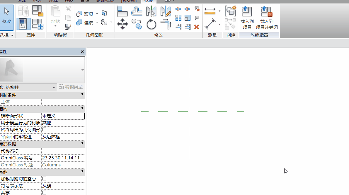Select the Move tool
349x195 pixels.
[122, 24]
